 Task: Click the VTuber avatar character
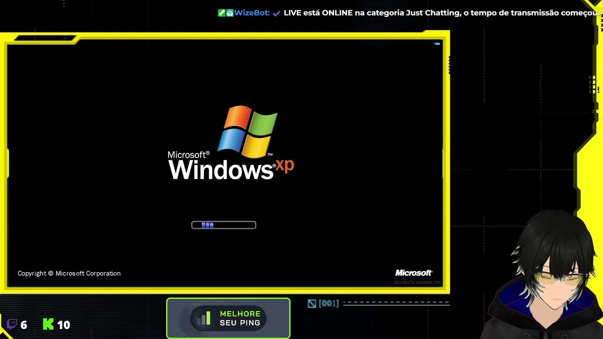coord(542,274)
